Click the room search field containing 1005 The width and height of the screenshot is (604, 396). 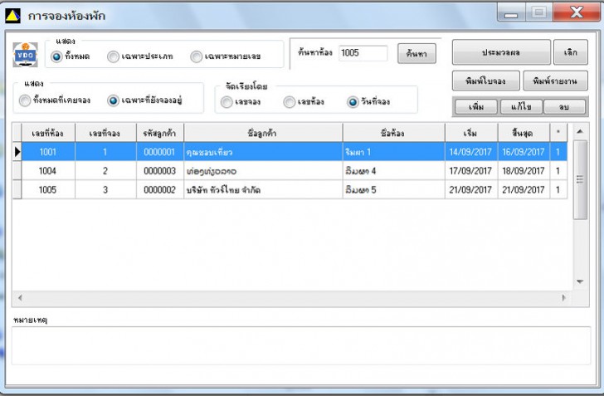coord(363,53)
